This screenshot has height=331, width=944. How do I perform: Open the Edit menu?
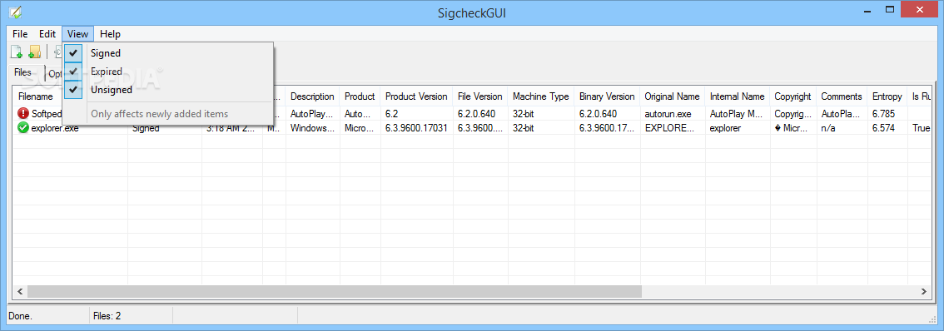(x=47, y=34)
